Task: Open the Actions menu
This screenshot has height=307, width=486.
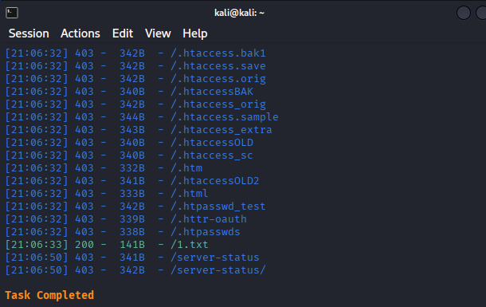Action: point(80,33)
